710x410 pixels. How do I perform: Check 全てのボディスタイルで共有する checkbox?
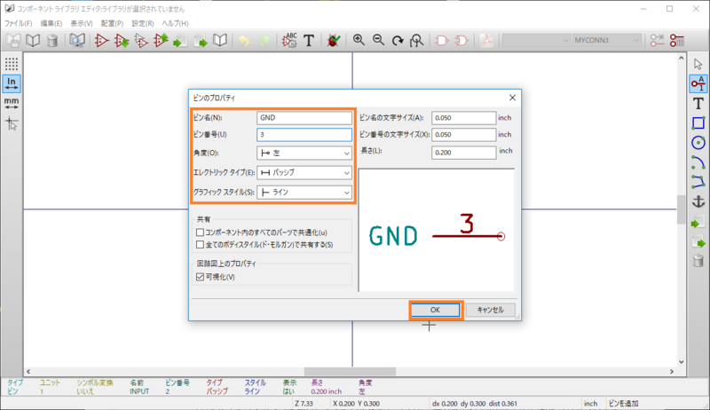[x=201, y=244]
